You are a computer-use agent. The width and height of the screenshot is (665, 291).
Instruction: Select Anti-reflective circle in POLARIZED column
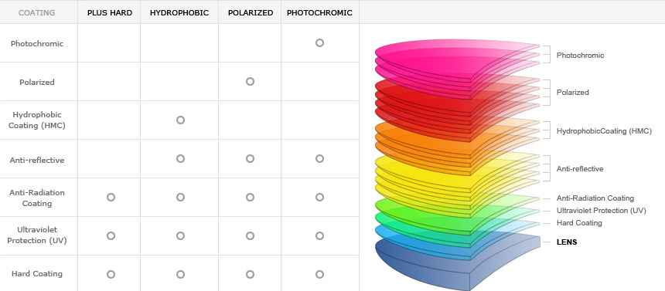[250, 158]
